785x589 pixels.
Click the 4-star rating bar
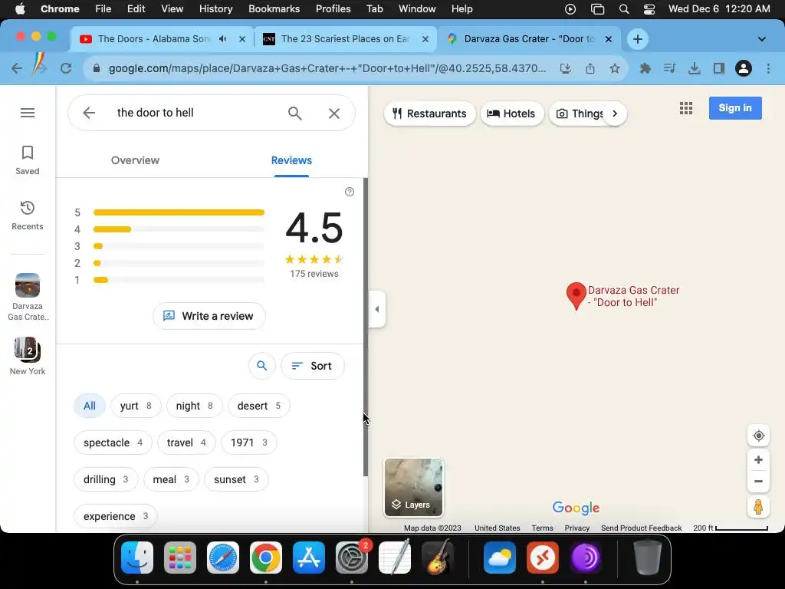[179, 229]
